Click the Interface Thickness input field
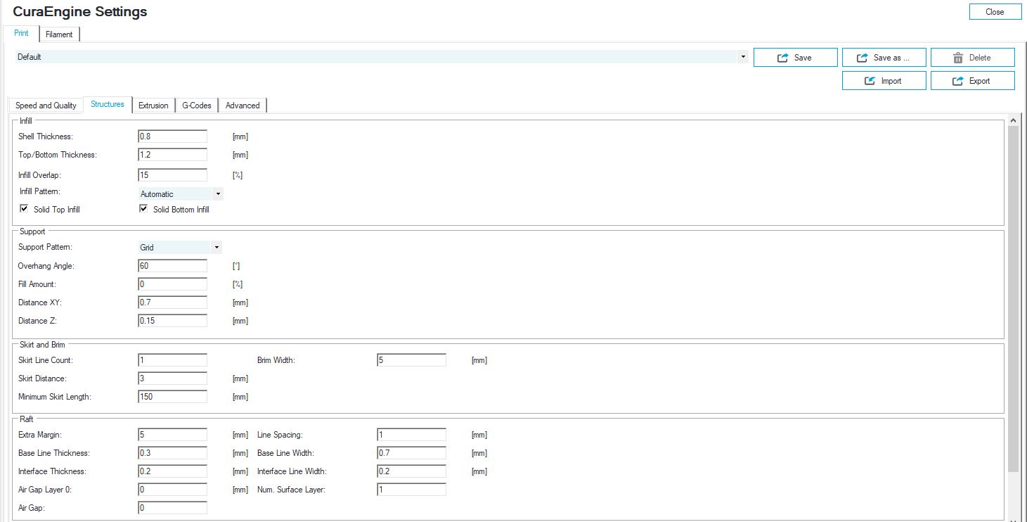The width and height of the screenshot is (1027, 522). point(173,471)
